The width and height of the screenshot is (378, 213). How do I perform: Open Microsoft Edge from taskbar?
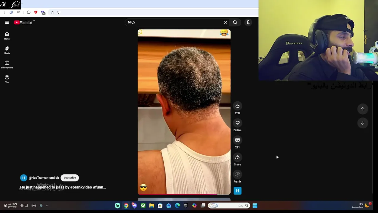coord(177,206)
